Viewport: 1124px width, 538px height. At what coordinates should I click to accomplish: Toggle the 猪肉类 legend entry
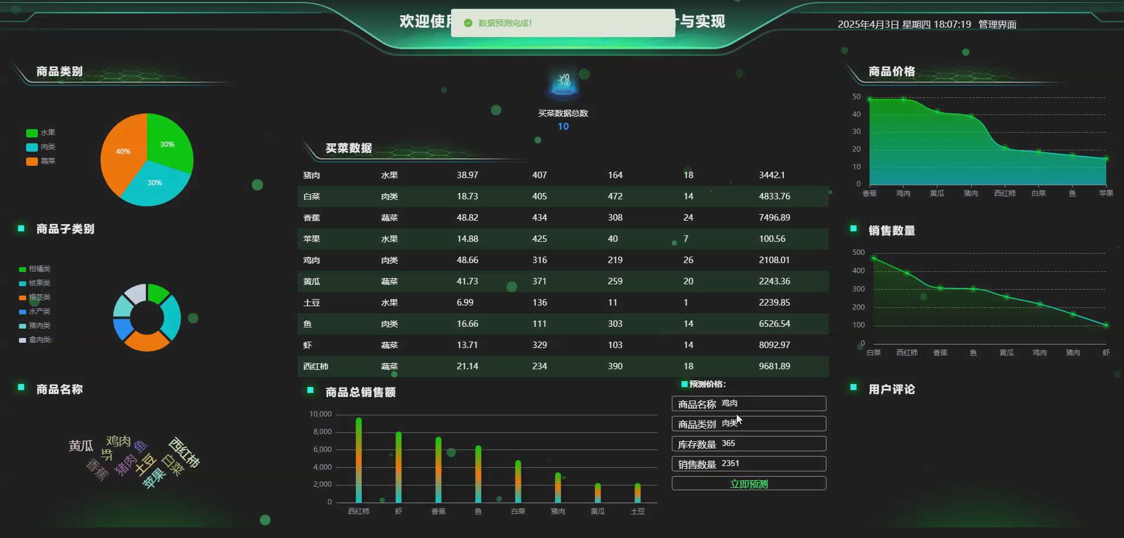click(35, 326)
